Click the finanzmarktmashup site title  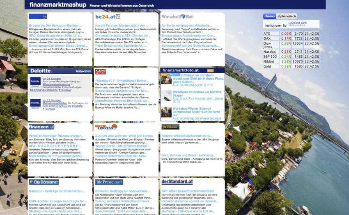58,5
